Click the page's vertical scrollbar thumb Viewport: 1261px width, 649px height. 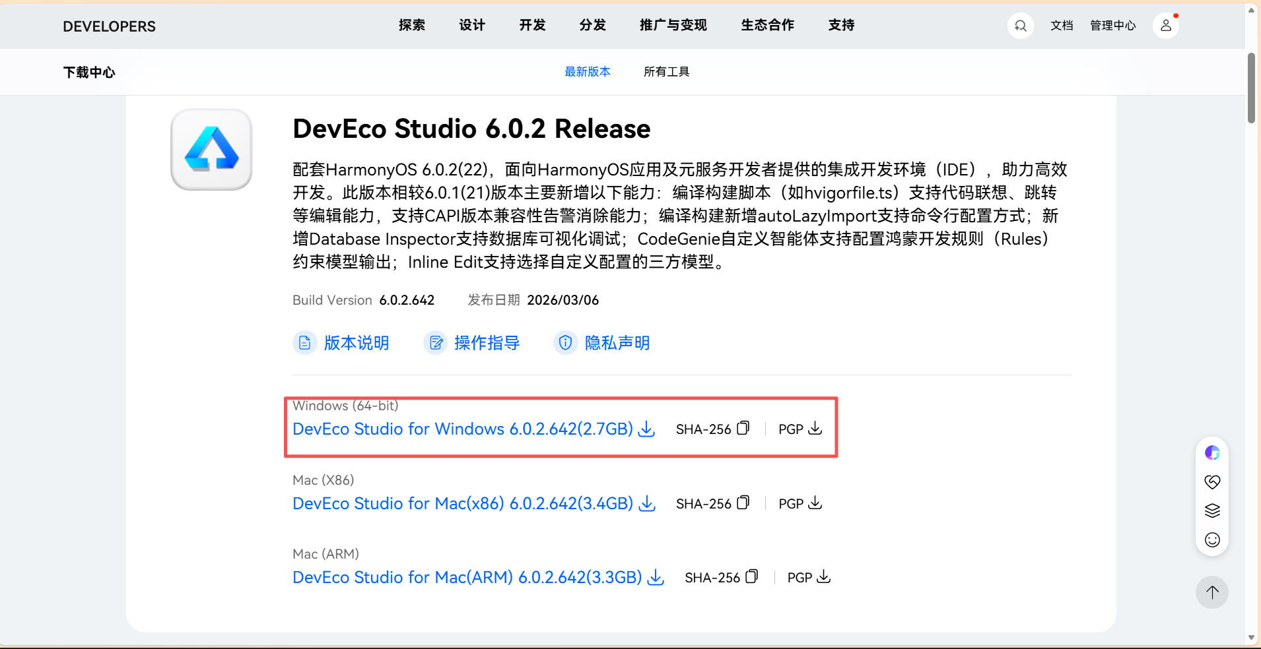pyautogui.click(x=1251, y=88)
